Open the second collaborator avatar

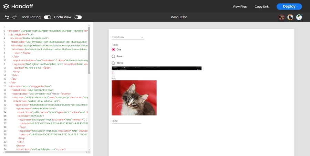(290, 17)
